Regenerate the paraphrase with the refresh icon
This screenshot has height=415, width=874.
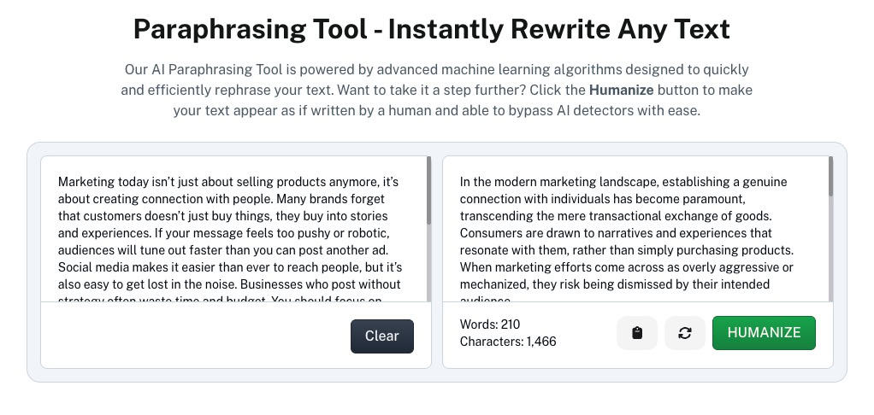pos(685,333)
